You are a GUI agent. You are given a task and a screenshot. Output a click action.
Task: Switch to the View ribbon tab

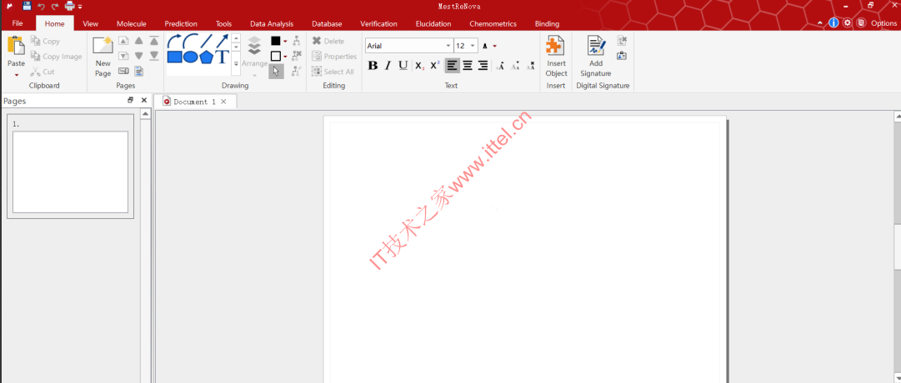click(90, 23)
